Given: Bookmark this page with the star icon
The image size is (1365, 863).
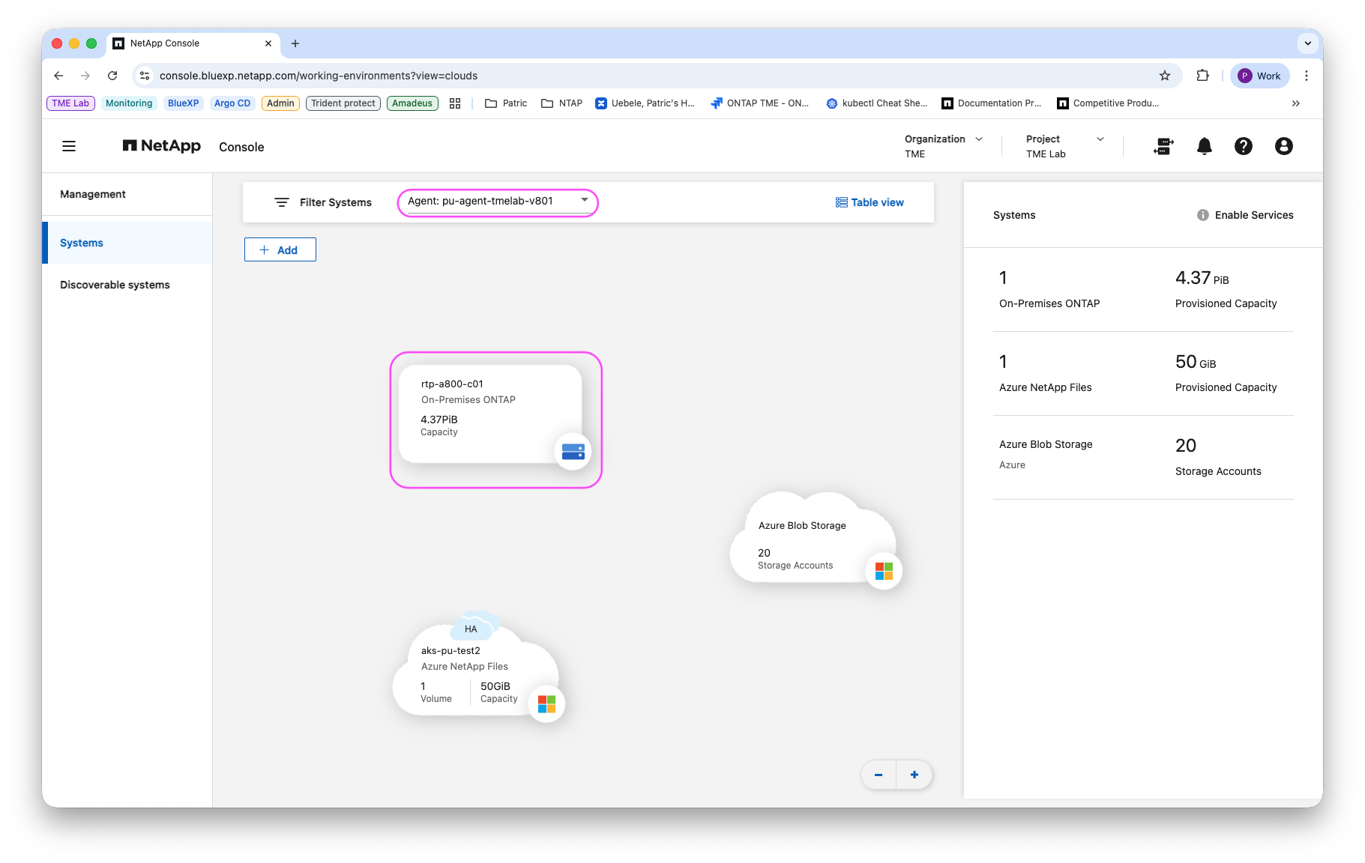Looking at the screenshot, I should pyautogui.click(x=1165, y=76).
